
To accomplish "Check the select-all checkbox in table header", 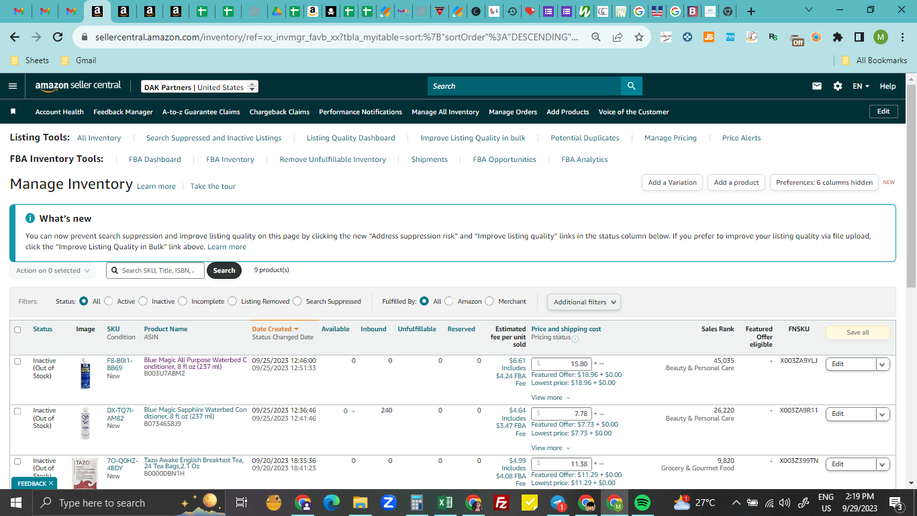I will (17, 329).
